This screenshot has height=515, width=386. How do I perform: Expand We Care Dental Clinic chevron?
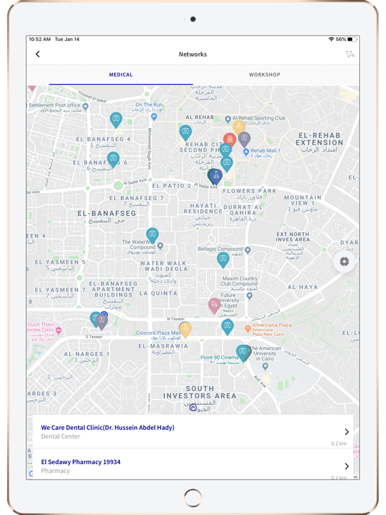pyautogui.click(x=346, y=432)
